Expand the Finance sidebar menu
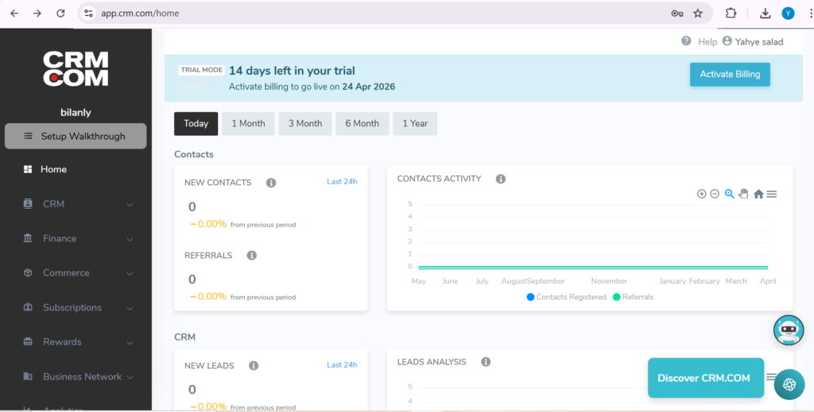814x412 pixels. (76, 238)
